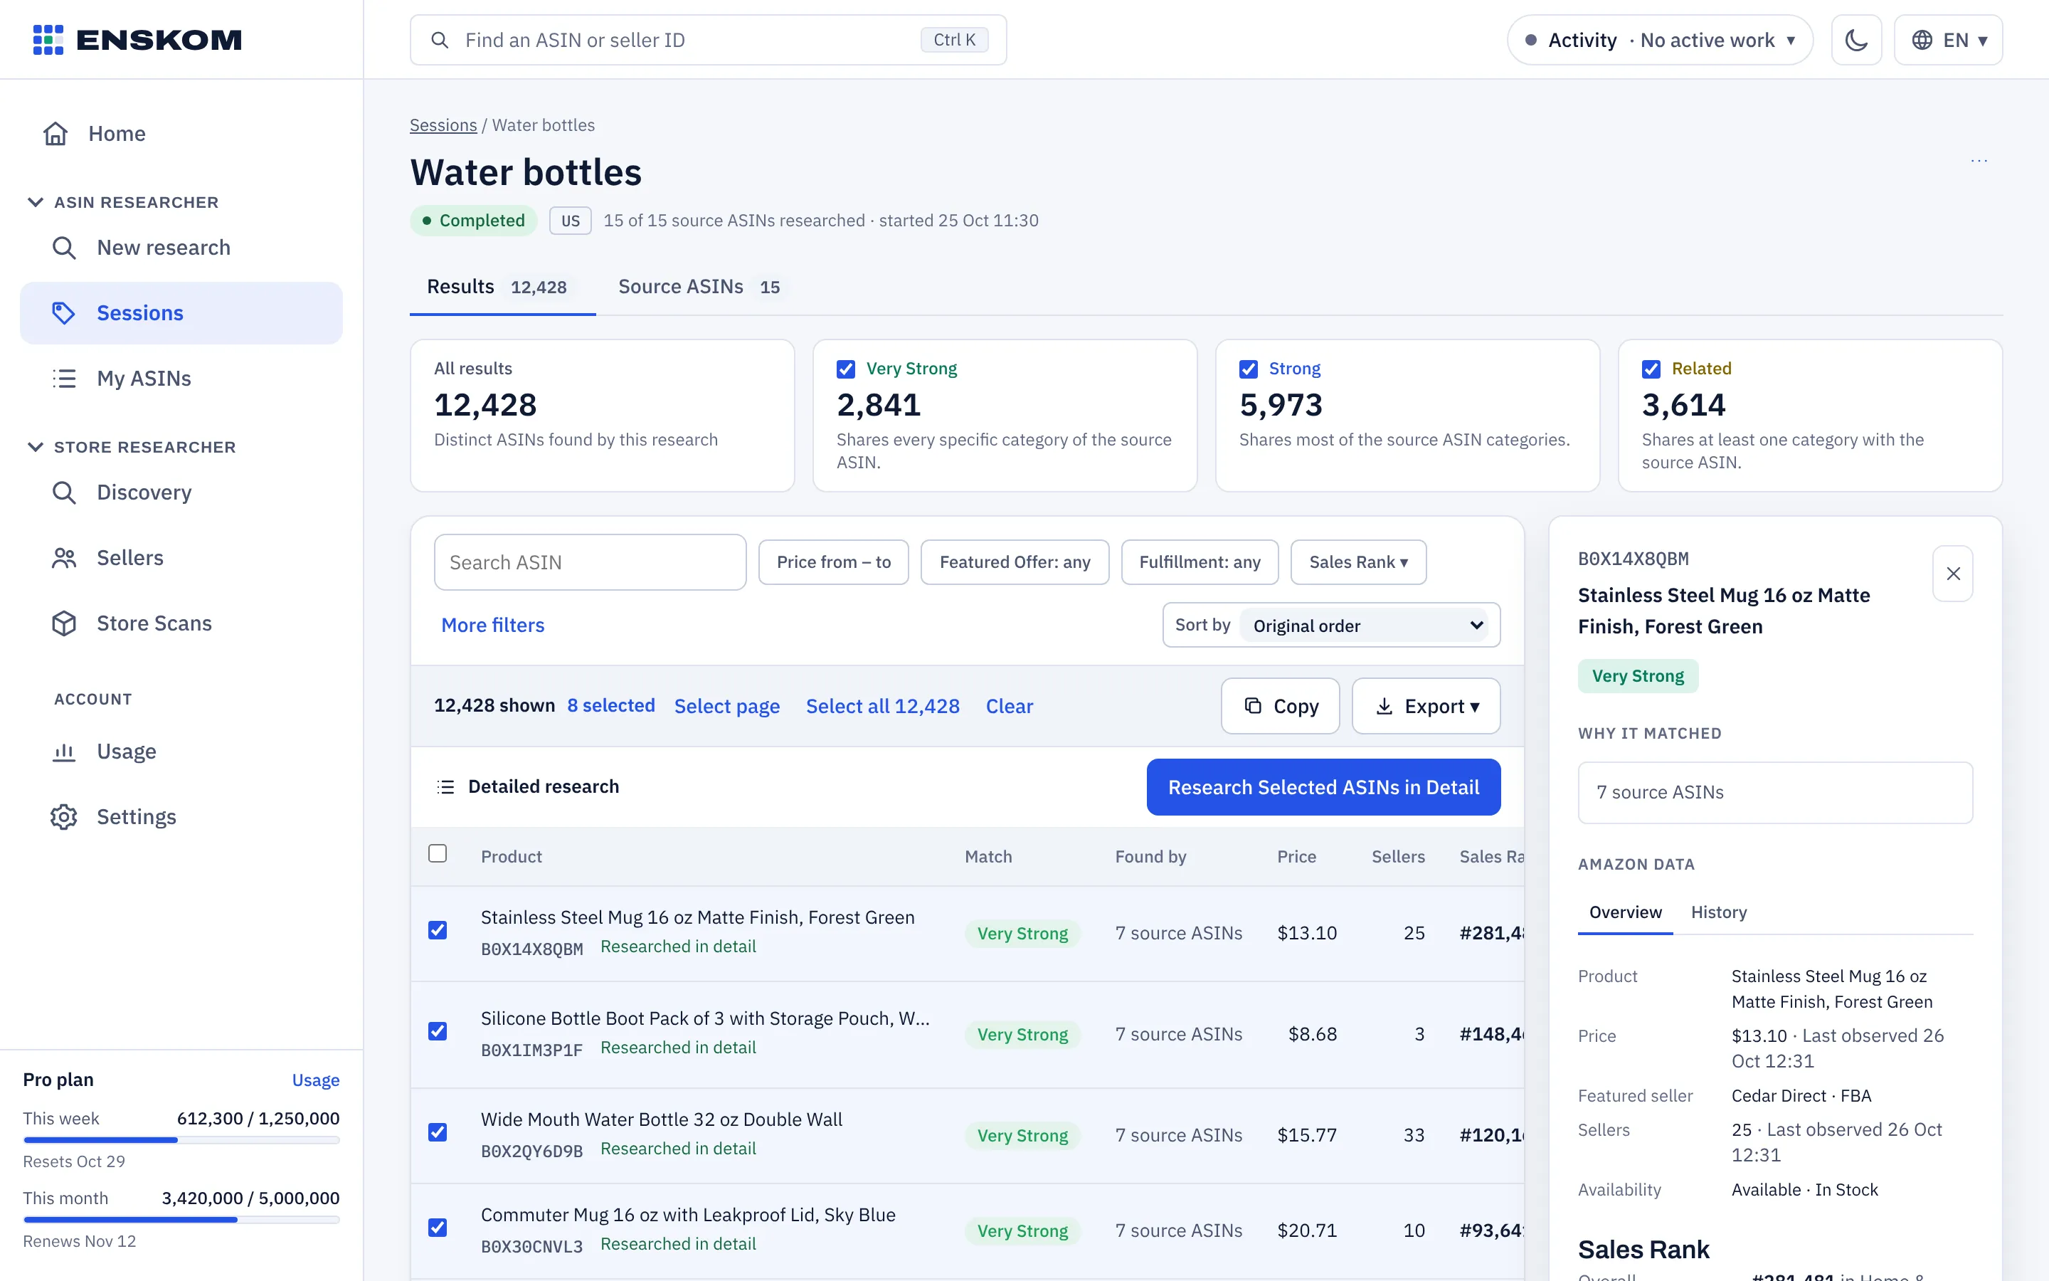2049x1281 pixels.
Task: Open the History tab in Amazon Data
Action: 1719,912
